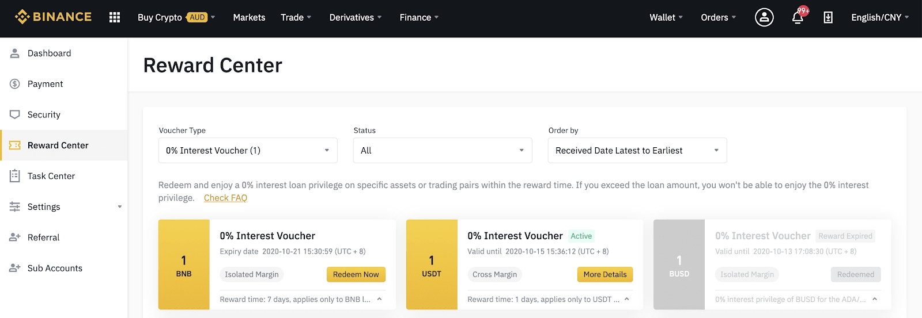Collapse the BNB voucher reward details
Image resolution: width=922 pixels, height=318 pixels.
click(379, 299)
